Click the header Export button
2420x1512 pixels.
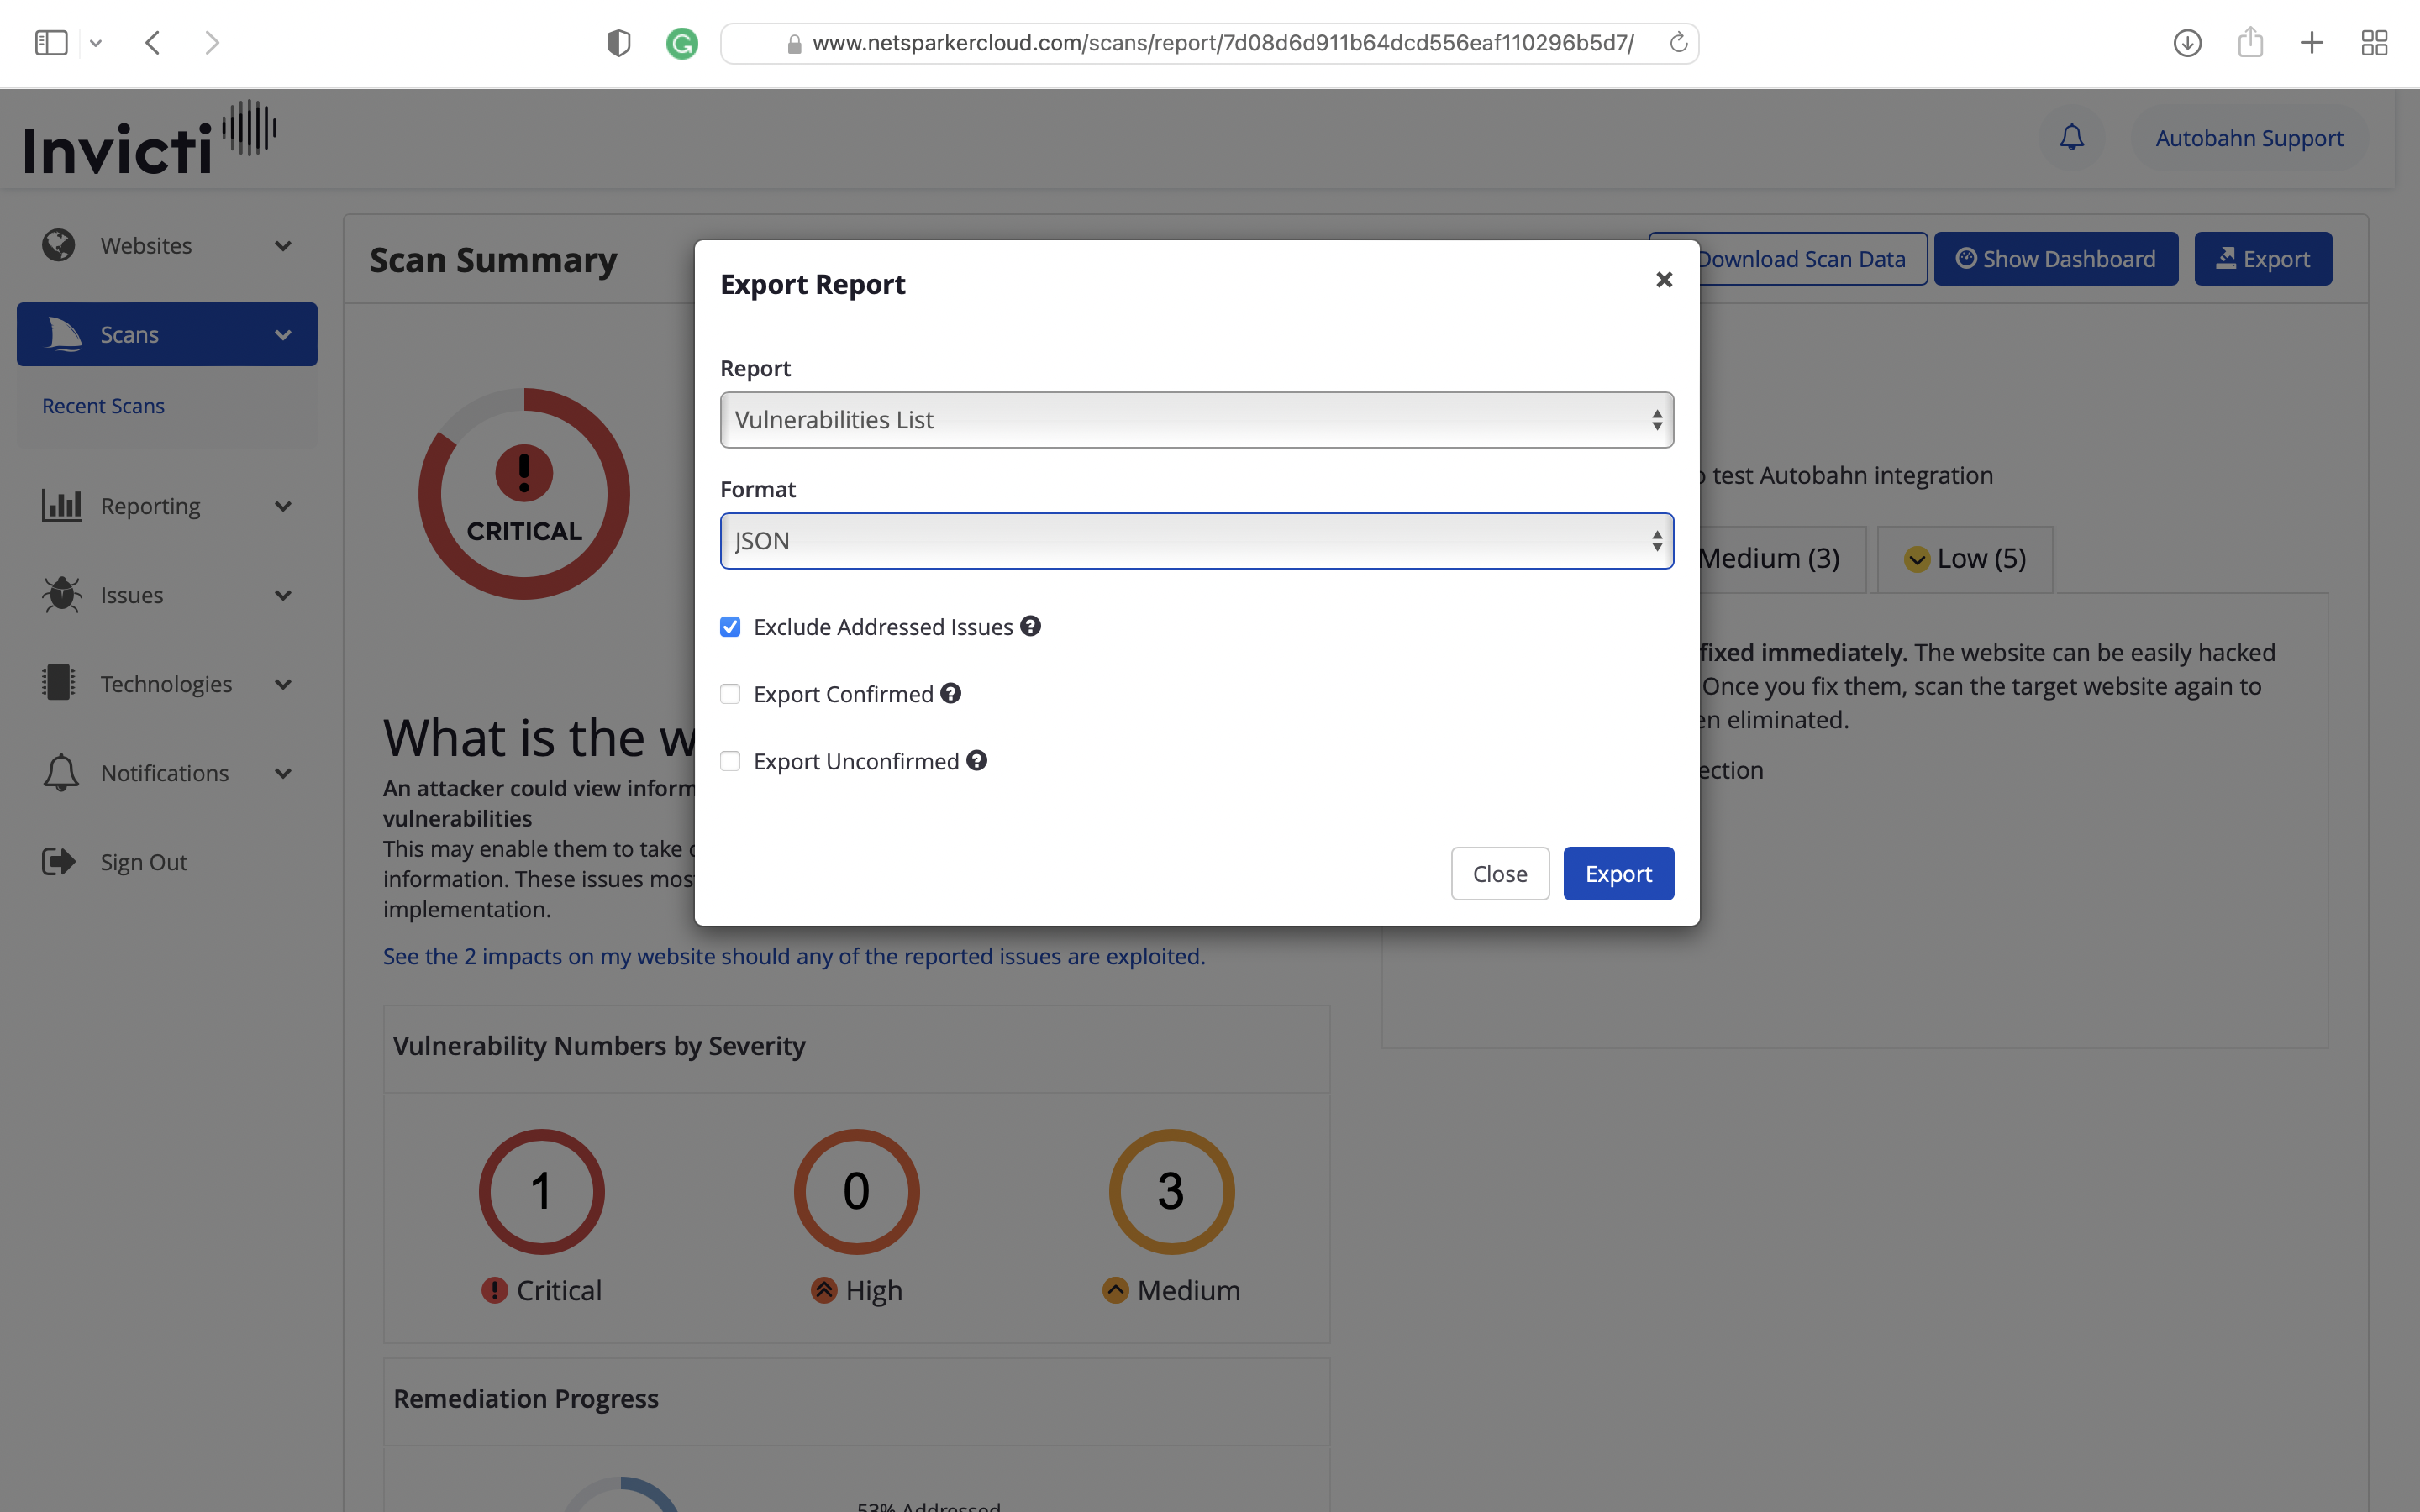[x=2263, y=259]
